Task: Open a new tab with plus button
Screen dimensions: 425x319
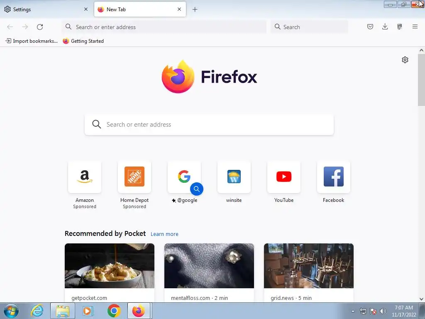Action: pyautogui.click(x=195, y=10)
